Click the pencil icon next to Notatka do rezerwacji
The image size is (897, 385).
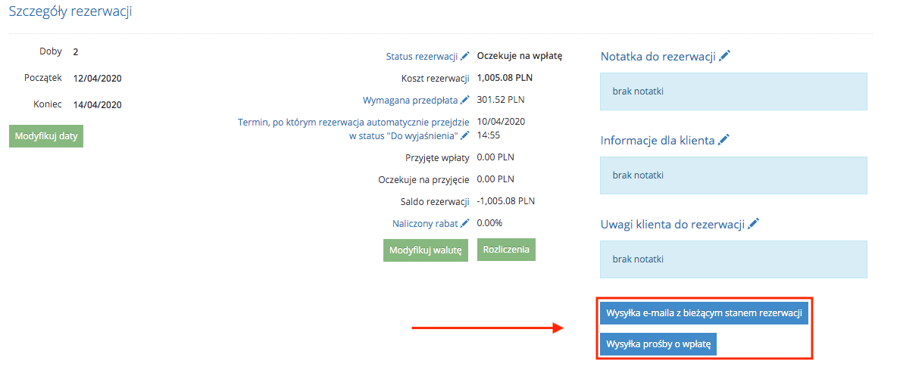tap(725, 56)
